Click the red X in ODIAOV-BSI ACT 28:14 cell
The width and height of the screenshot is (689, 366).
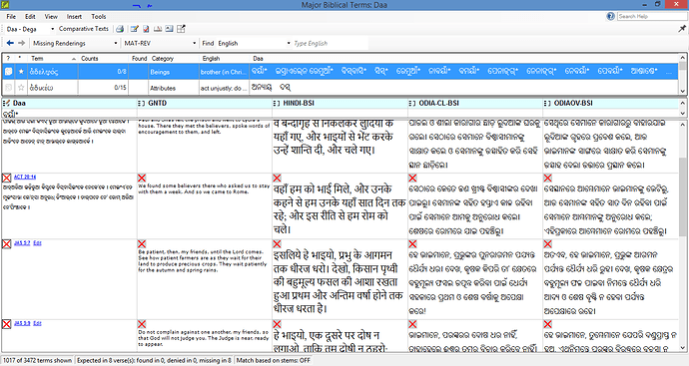[547, 178]
